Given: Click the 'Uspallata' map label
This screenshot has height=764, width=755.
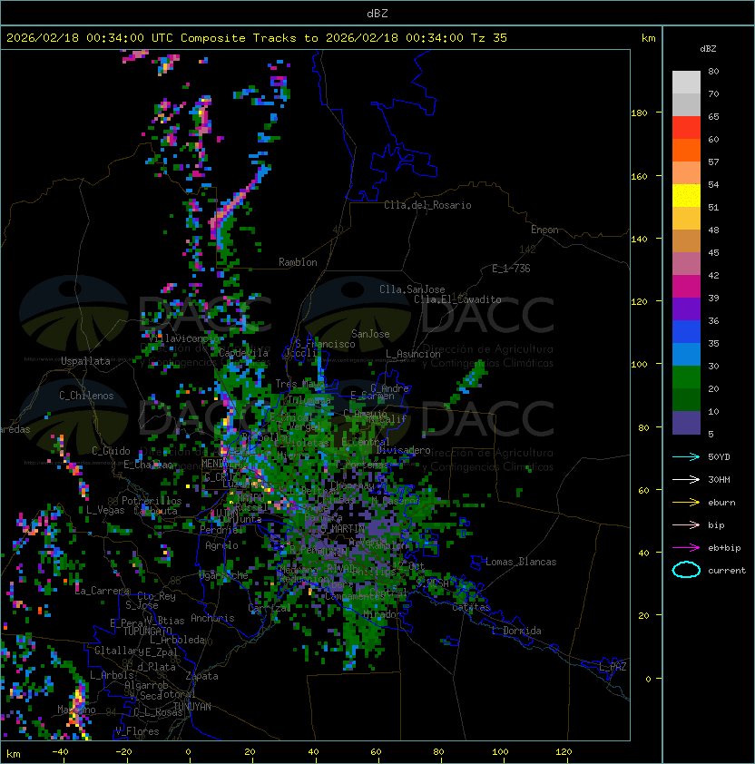Looking at the screenshot, I should [x=85, y=361].
